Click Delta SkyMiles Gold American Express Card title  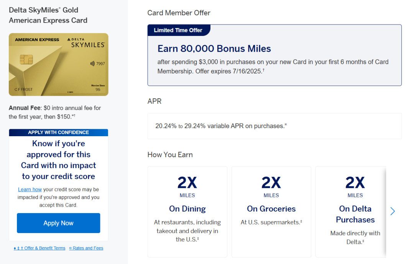[48, 15]
